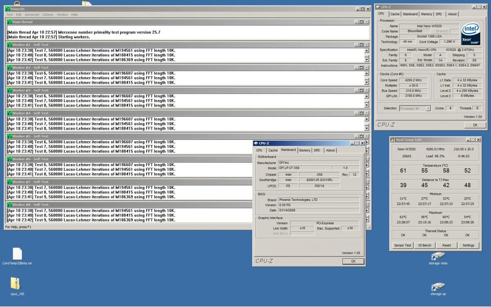
Task: Click the Worker #1 Self-Test window icon
Action: coord(10,45)
